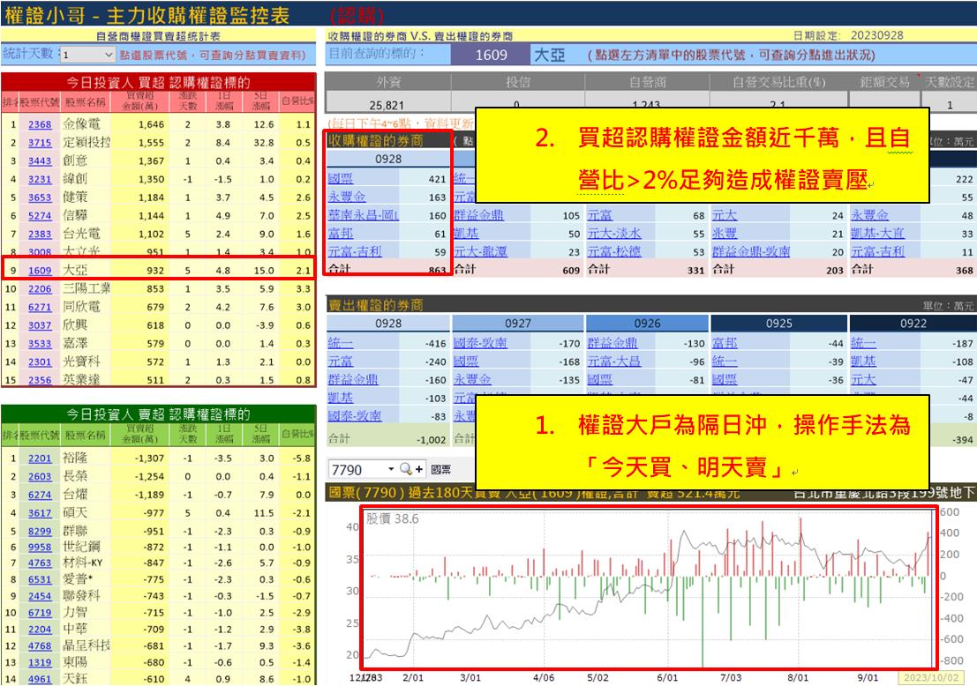Open stock code 3443 創意 link
The width and height of the screenshot is (977, 686).
[40, 160]
